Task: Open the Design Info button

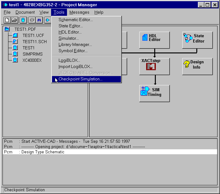Action: (x=198, y=66)
